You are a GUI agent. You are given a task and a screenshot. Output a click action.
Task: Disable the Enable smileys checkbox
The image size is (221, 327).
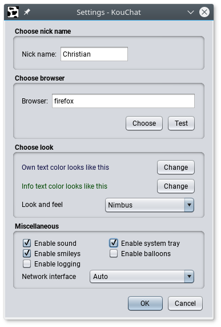27,253
